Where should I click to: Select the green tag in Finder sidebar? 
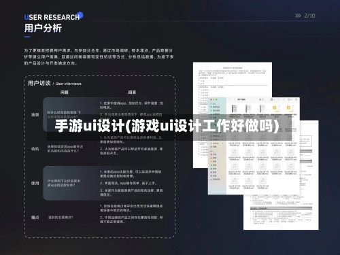pyautogui.click(x=214, y=165)
